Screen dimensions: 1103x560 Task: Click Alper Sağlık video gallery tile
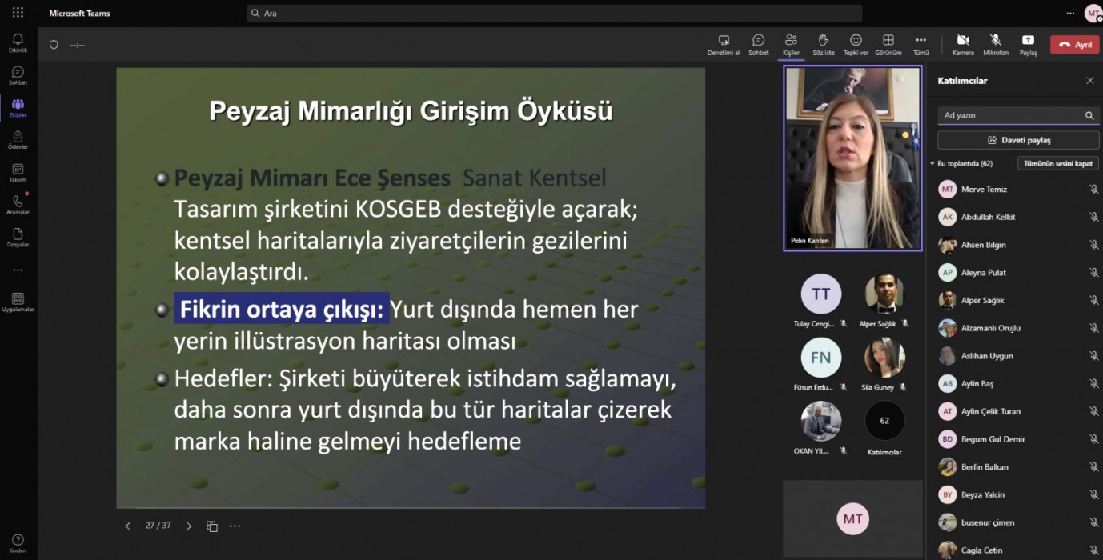884,301
